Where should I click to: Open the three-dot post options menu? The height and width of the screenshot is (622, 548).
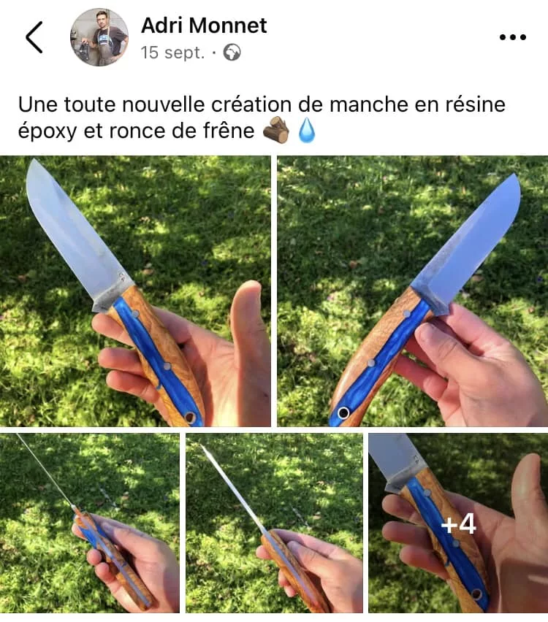[513, 37]
